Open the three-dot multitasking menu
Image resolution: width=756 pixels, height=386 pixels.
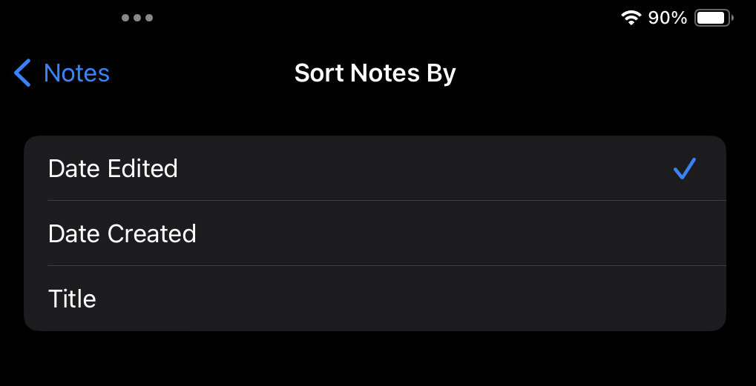[x=137, y=18]
